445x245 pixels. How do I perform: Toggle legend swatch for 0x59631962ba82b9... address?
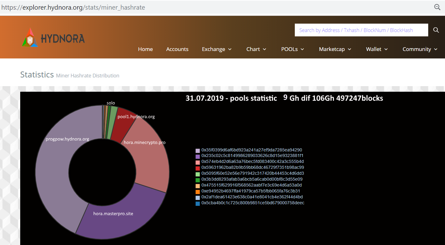pyautogui.click(x=198, y=168)
